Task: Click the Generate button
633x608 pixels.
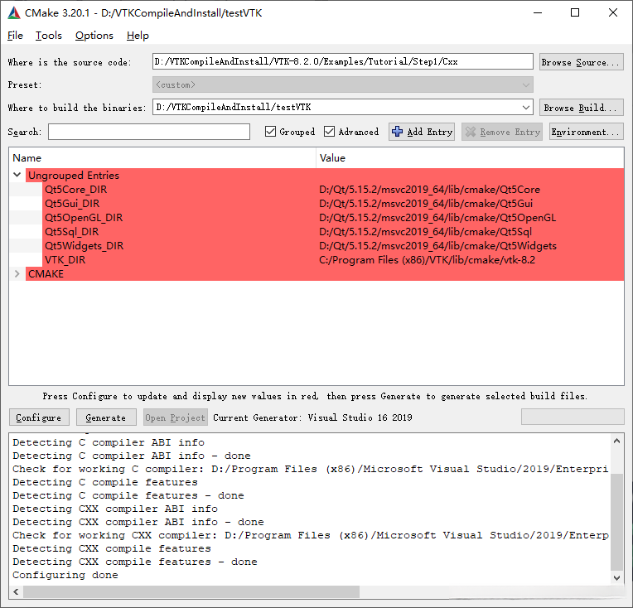Action: click(x=106, y=417)
